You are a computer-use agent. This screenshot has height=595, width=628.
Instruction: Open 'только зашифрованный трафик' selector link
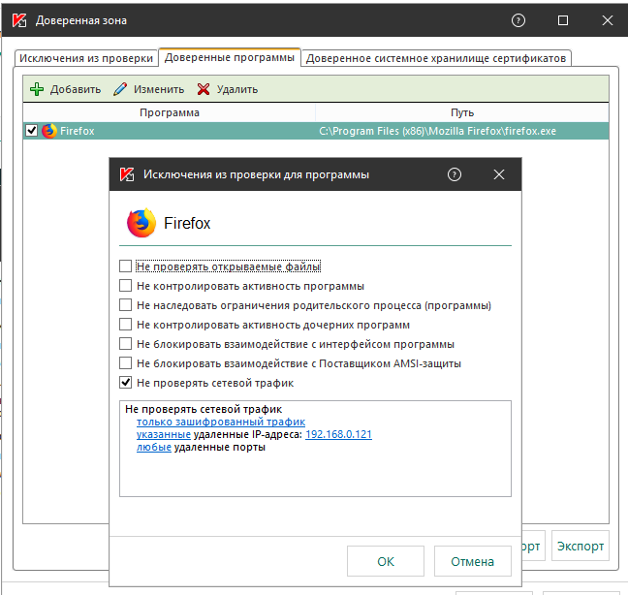tap(220, 423)
